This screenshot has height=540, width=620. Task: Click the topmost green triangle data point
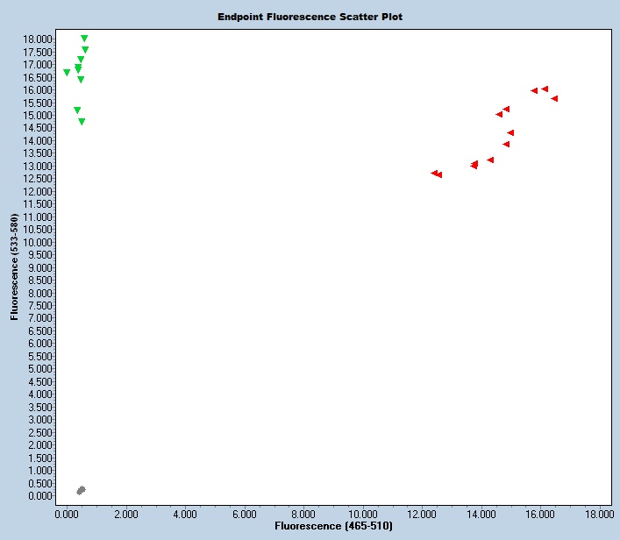(84, 39)
